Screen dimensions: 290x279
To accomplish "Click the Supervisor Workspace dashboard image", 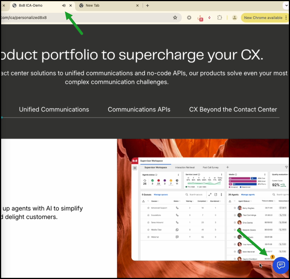I will (x=210, y=209).
